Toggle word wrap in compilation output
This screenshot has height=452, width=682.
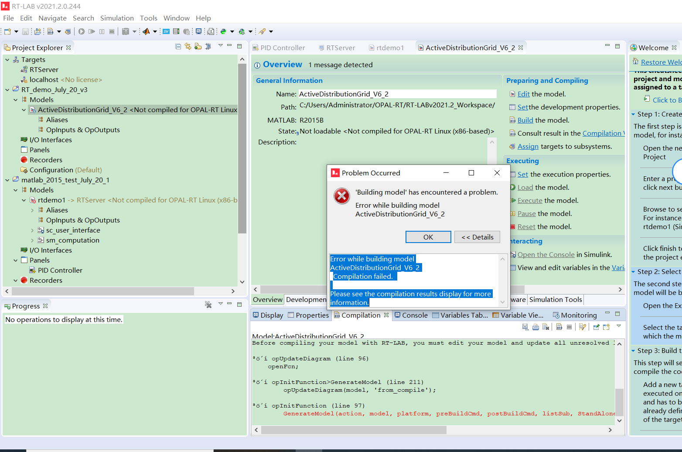[570, 327]
